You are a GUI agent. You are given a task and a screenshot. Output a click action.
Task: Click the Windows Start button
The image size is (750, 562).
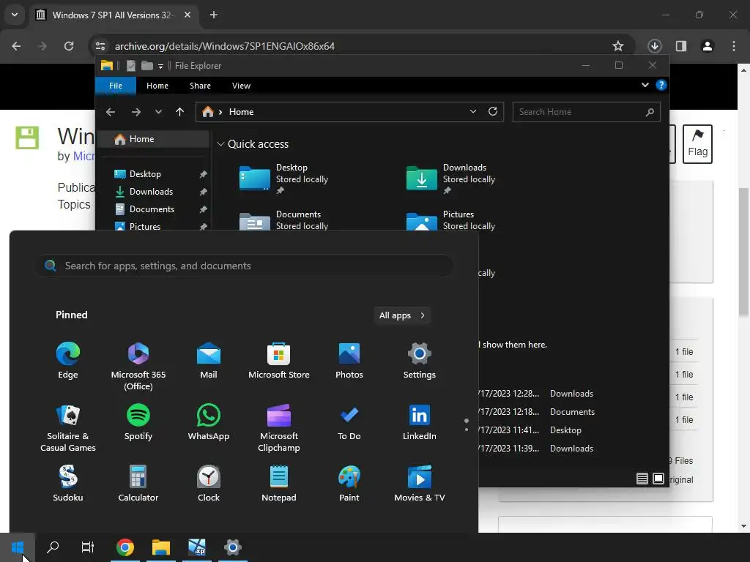click(18, 547)
